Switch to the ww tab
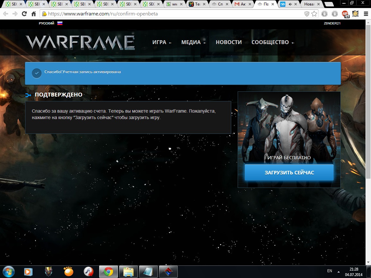This screenshot has width=371, height=278. click(x=175, y=4)
